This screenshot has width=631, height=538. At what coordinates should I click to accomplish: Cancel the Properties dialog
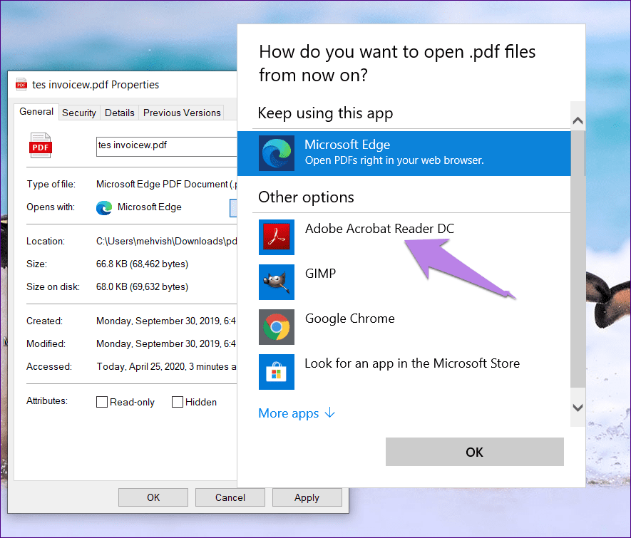pyautogui.click(x=230, y=497)
